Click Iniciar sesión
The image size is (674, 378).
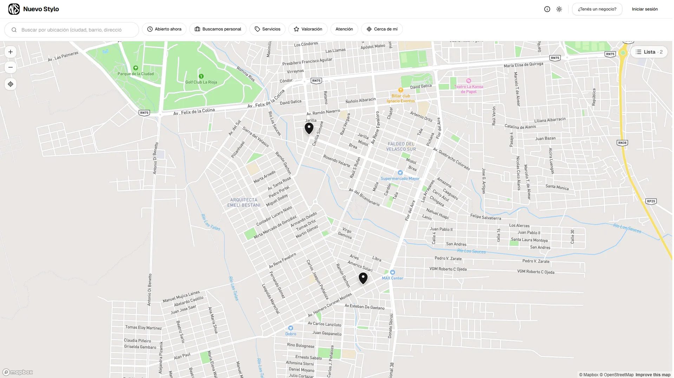coord(645,9)
